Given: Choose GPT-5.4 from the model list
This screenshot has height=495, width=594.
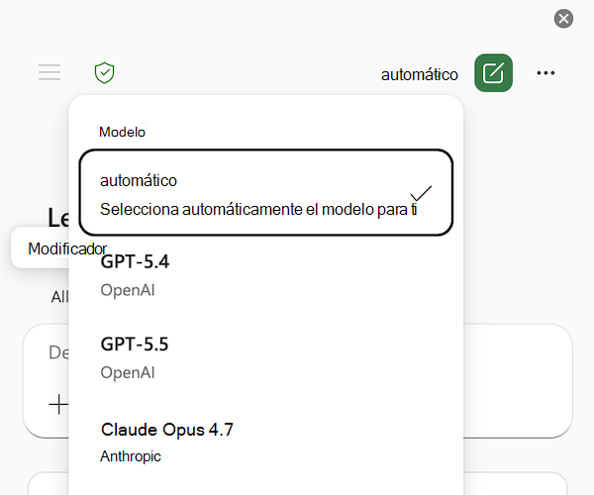Looking at the screenshot, I should [x=266, y=275].
